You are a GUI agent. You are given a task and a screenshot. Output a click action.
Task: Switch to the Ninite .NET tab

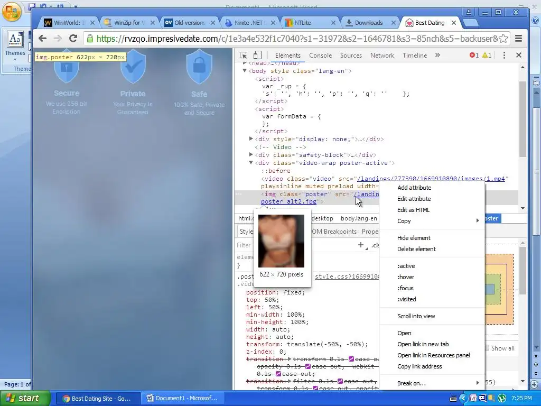(250, 23)
